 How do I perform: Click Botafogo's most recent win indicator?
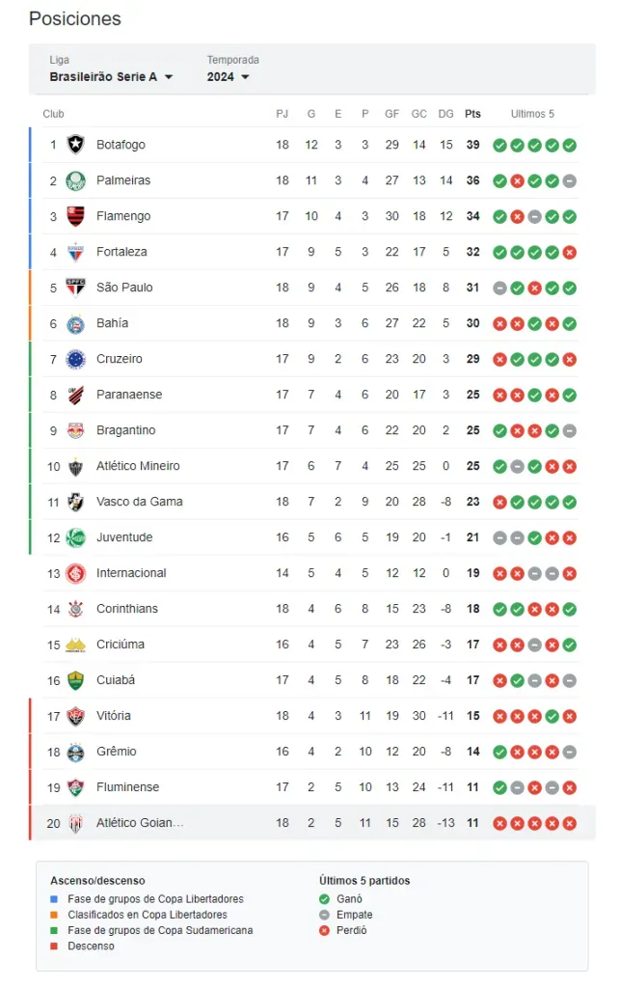(570, 145)
